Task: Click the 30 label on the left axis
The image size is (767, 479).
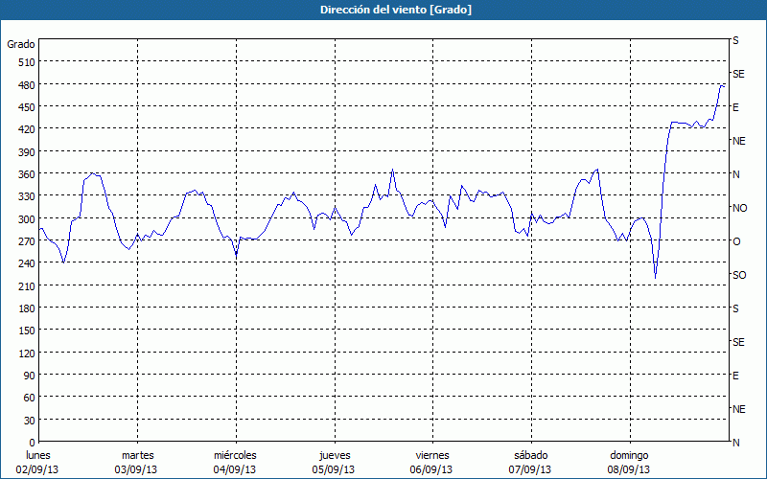Action: [x=27, y=420]
